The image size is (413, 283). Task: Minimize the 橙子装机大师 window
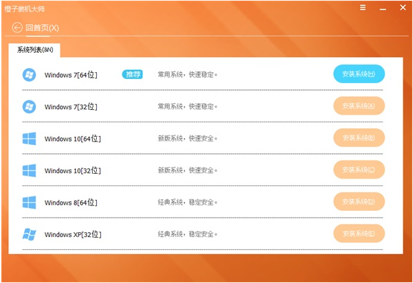click(381, 9)
